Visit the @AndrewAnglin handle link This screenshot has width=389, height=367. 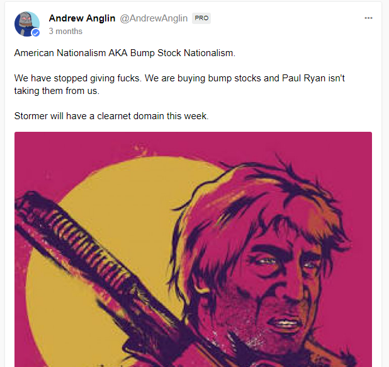tap(154, 18)
